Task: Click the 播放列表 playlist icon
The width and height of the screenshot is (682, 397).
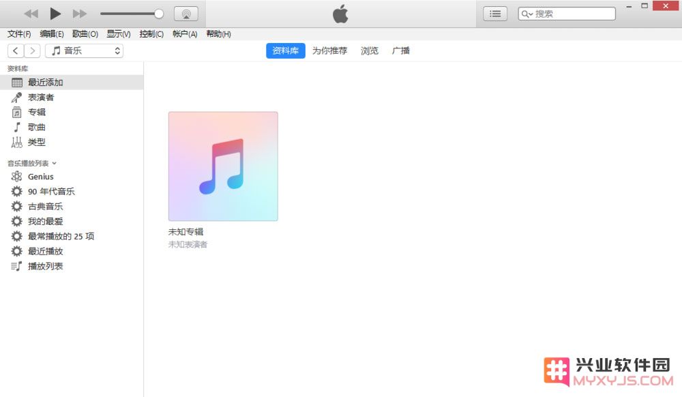Action: point(16,266)
